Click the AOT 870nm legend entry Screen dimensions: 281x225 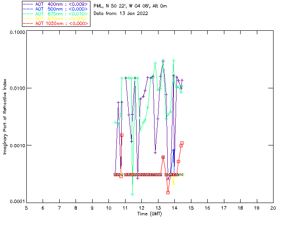[56, 18]
